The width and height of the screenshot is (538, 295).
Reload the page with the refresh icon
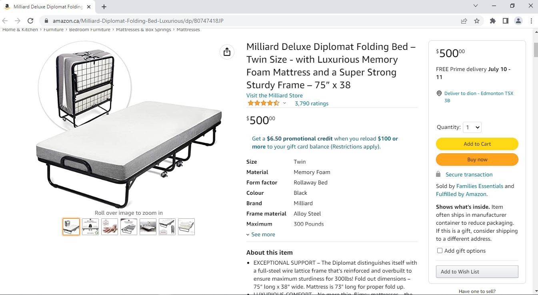tap(30, 21)
